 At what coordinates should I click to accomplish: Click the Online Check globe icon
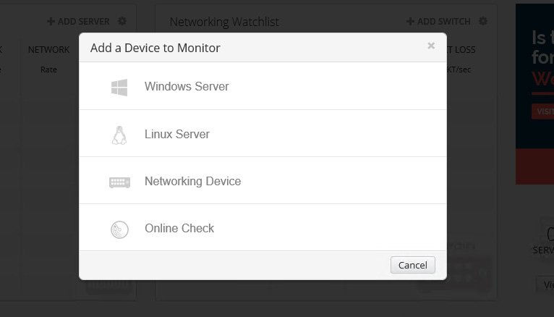pos(119,229)
